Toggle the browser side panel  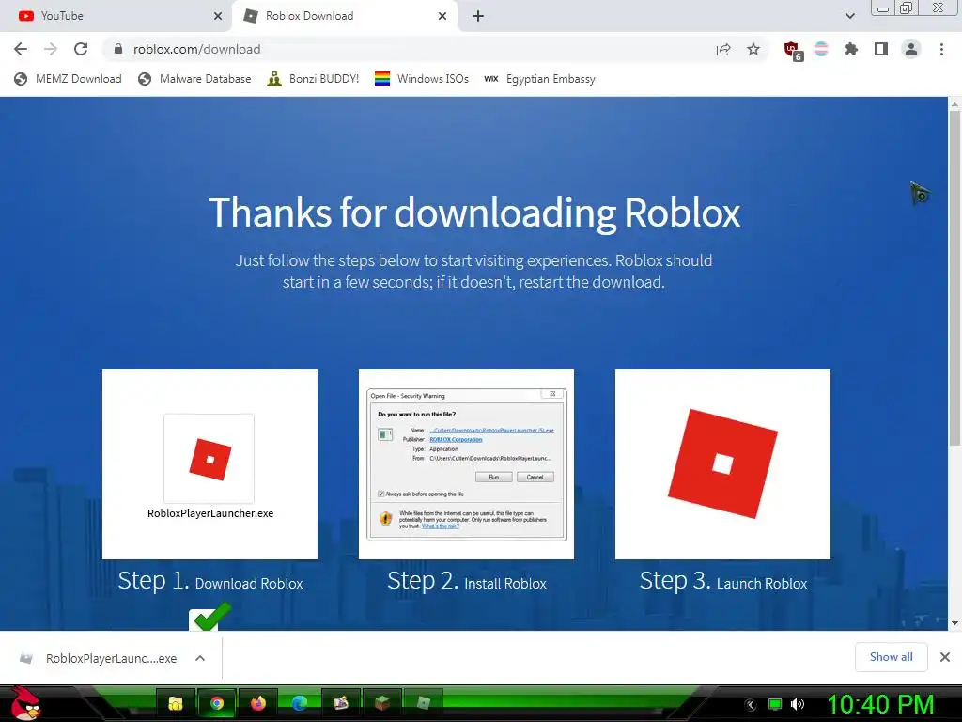[881, 49]
